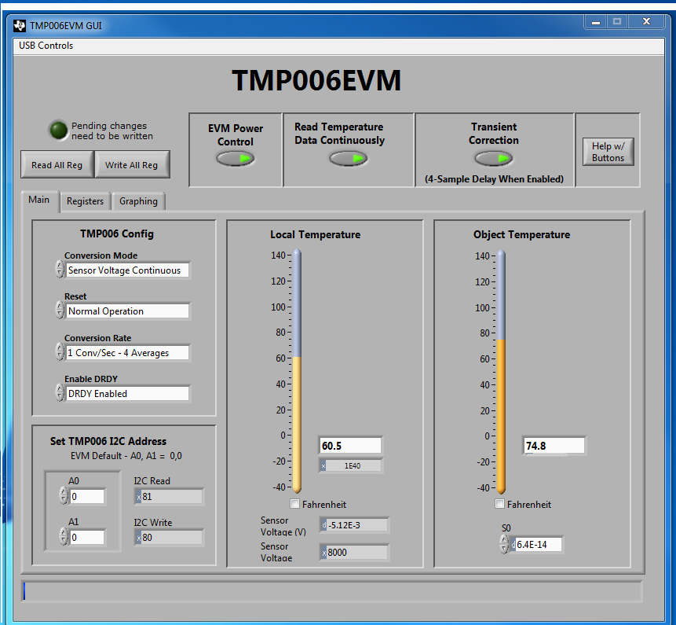The image size is (676, 625).
Task: Click the radix 'x' on the 1E40 field
Action: click(323, 465)
